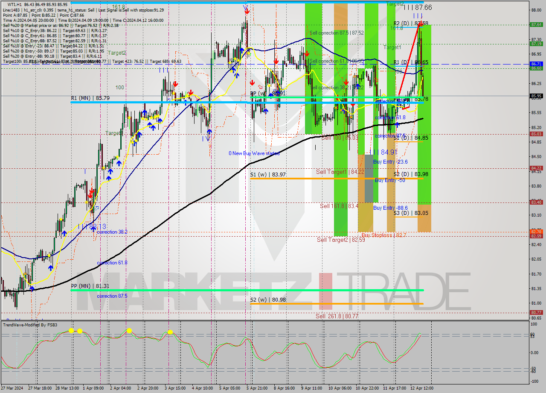Image resolution: width=546 pixels, height=393 pixels.
Task: Click the 0.00 level on oscillator scale
Action: point(535,352)
